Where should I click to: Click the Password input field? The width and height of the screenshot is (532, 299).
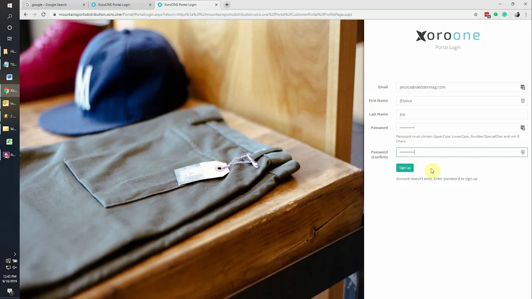(x=462, y=127)
